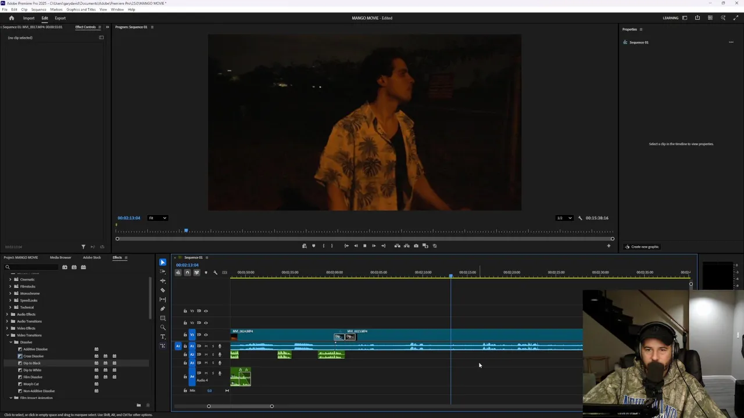Viewport: 744px width, 418px height.
Task: Click the Lift button in Program monitor
Action: [397, 246]
